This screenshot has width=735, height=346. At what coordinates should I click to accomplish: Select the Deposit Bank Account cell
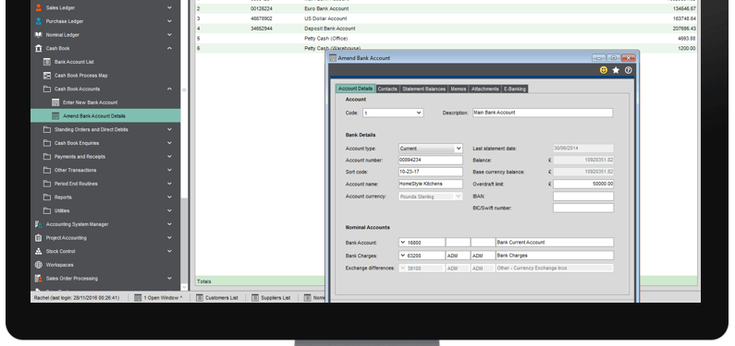click(330, 29)
